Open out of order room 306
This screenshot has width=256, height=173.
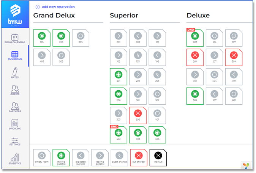coord(138,115)
